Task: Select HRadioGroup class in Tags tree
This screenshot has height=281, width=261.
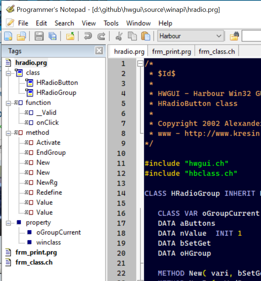Action: coord(56,93)
